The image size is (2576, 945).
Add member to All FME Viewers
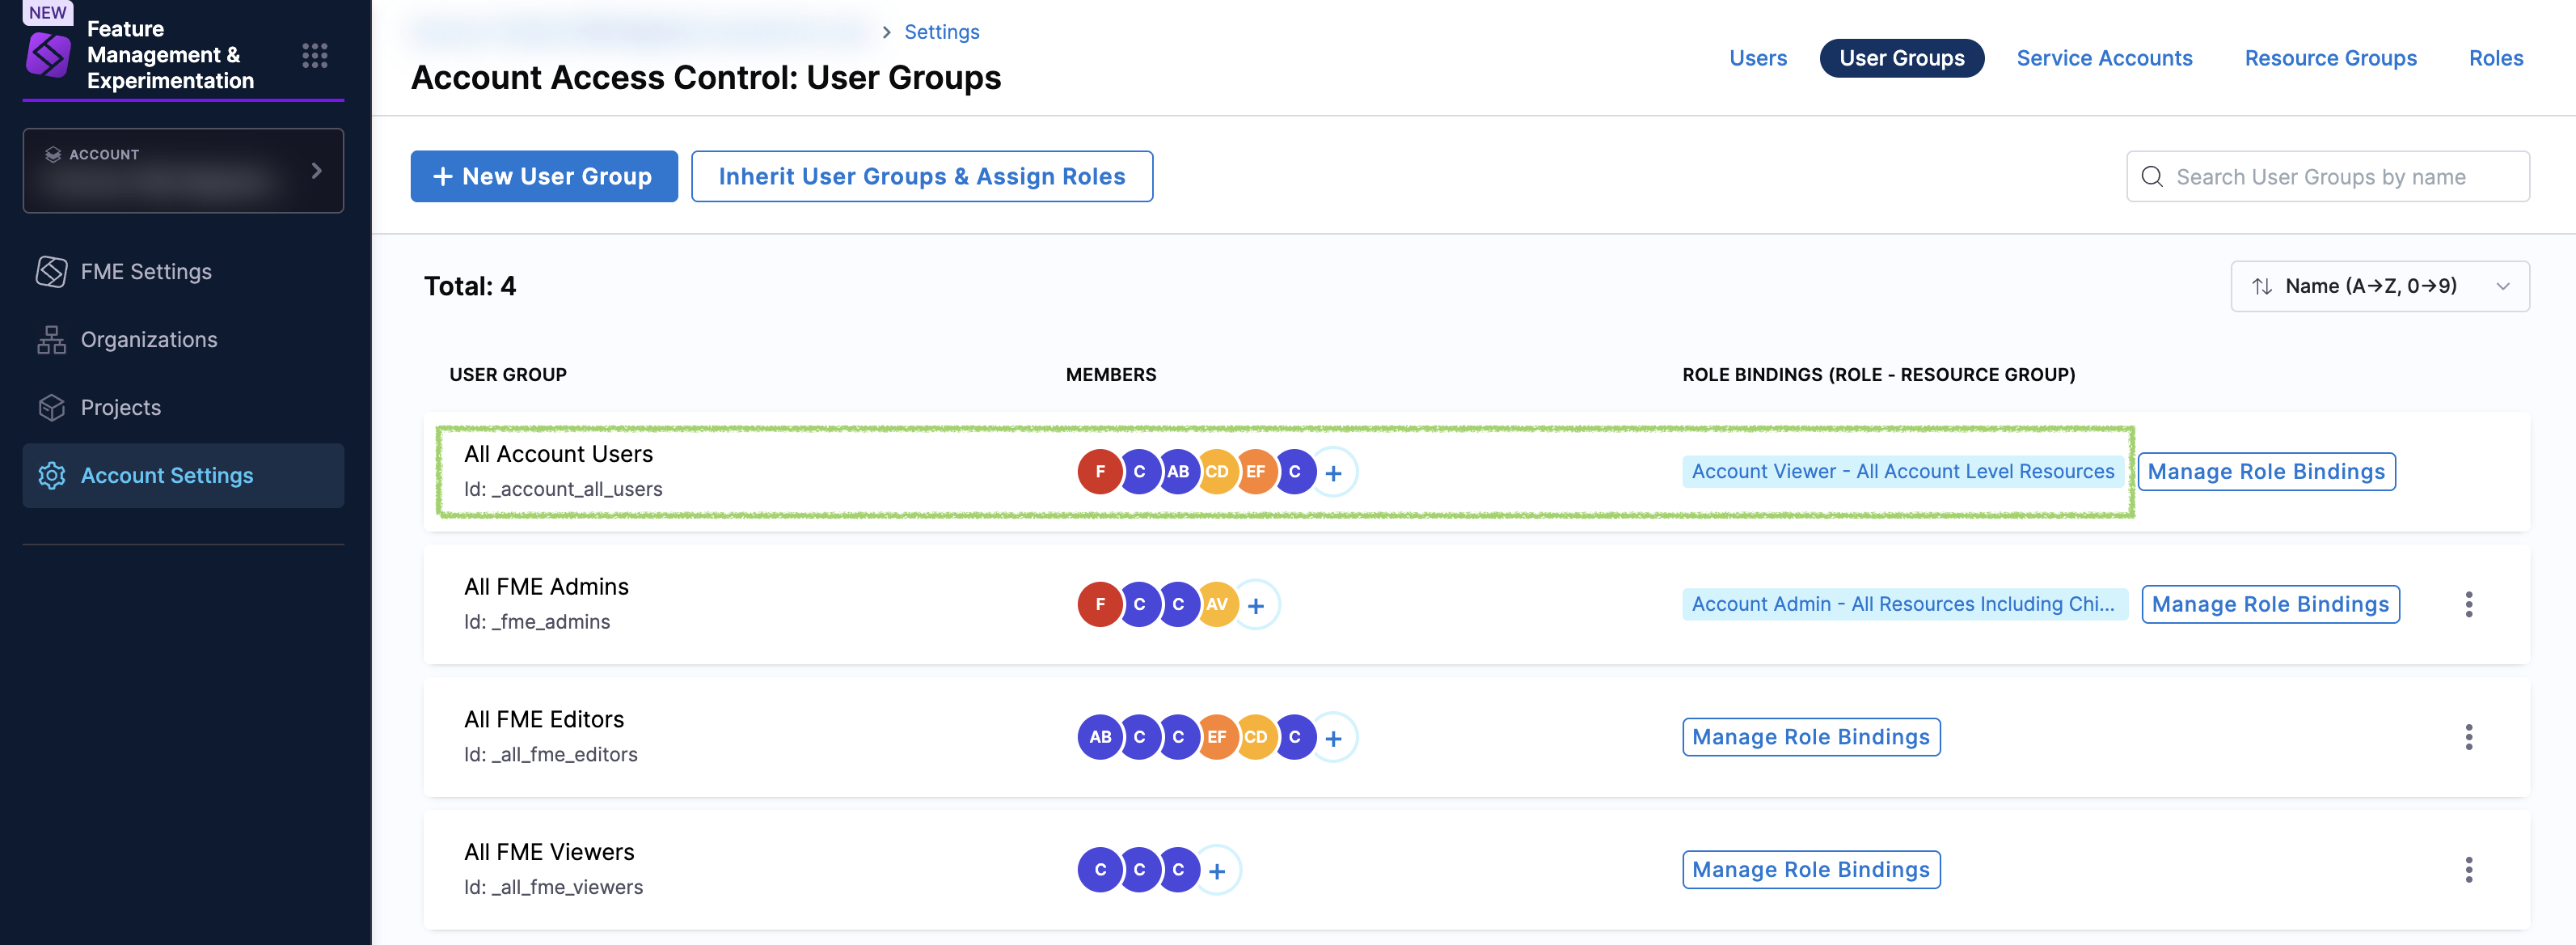tap(1217, 870)
